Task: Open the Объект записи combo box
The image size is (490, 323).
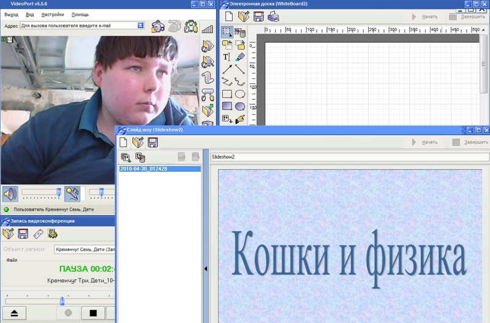Action: tap(85, 250)
